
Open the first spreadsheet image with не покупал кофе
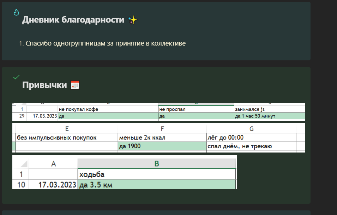[x=158, y=112]
